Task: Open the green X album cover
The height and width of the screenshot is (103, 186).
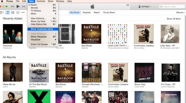Action: click(x=39, y=96)
